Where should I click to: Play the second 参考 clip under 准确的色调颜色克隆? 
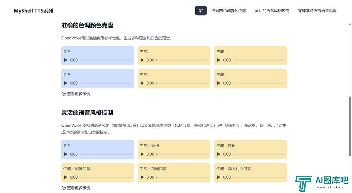pos(66,83)
